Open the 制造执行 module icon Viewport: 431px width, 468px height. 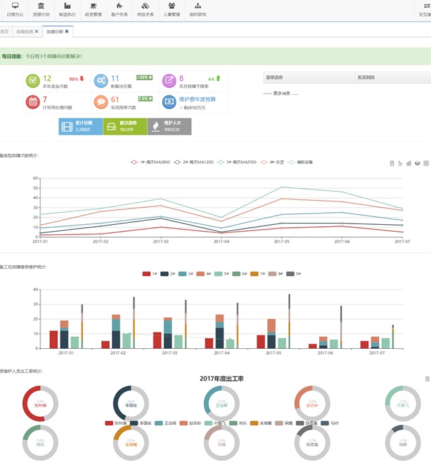(67, 6)
